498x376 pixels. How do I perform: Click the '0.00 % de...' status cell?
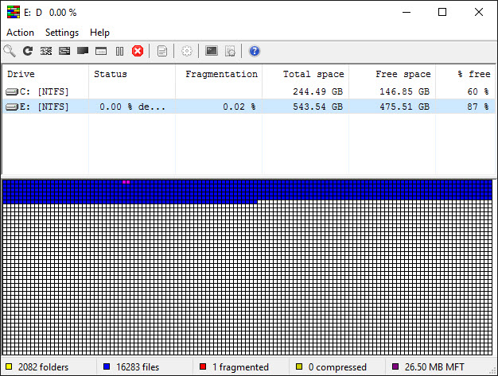coord(132,107)
